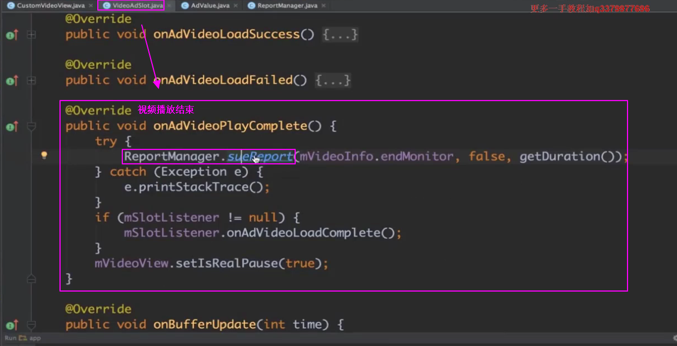Collapse the onAdVideoPlayComplete method fold marker
The image size is (677, 346).
tap(32, 127)
